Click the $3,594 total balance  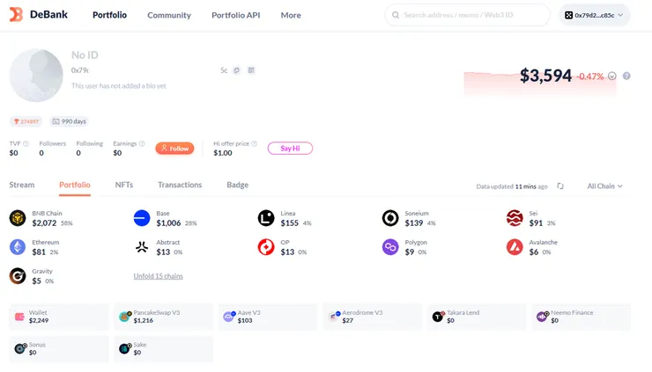point(545,76)
